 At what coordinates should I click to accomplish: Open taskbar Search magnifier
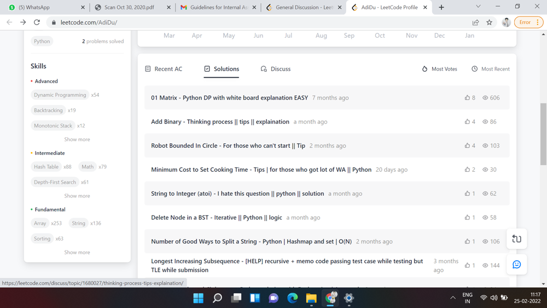tap(217, 298)
